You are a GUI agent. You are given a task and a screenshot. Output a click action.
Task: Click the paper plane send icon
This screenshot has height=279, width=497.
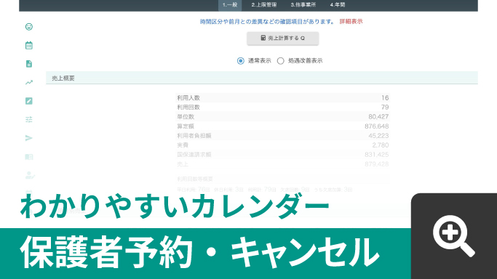[29, 138]
